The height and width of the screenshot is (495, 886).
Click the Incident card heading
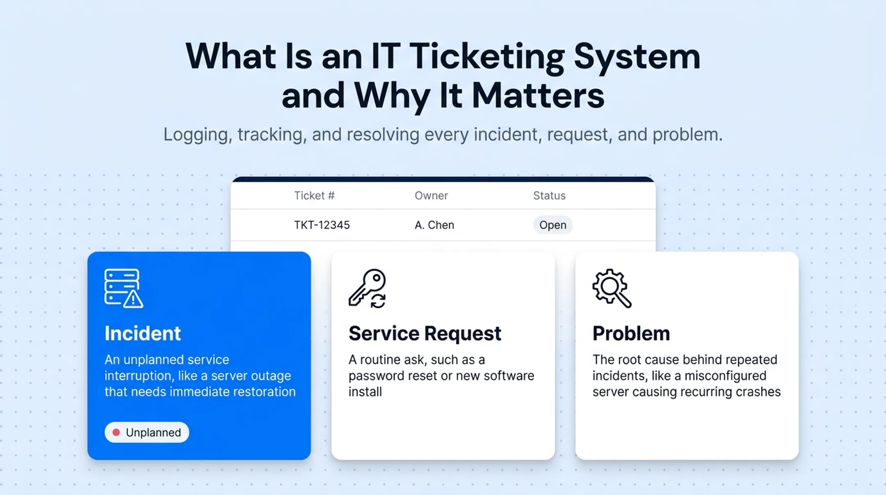pyautogui.click(x=142, y=333)
